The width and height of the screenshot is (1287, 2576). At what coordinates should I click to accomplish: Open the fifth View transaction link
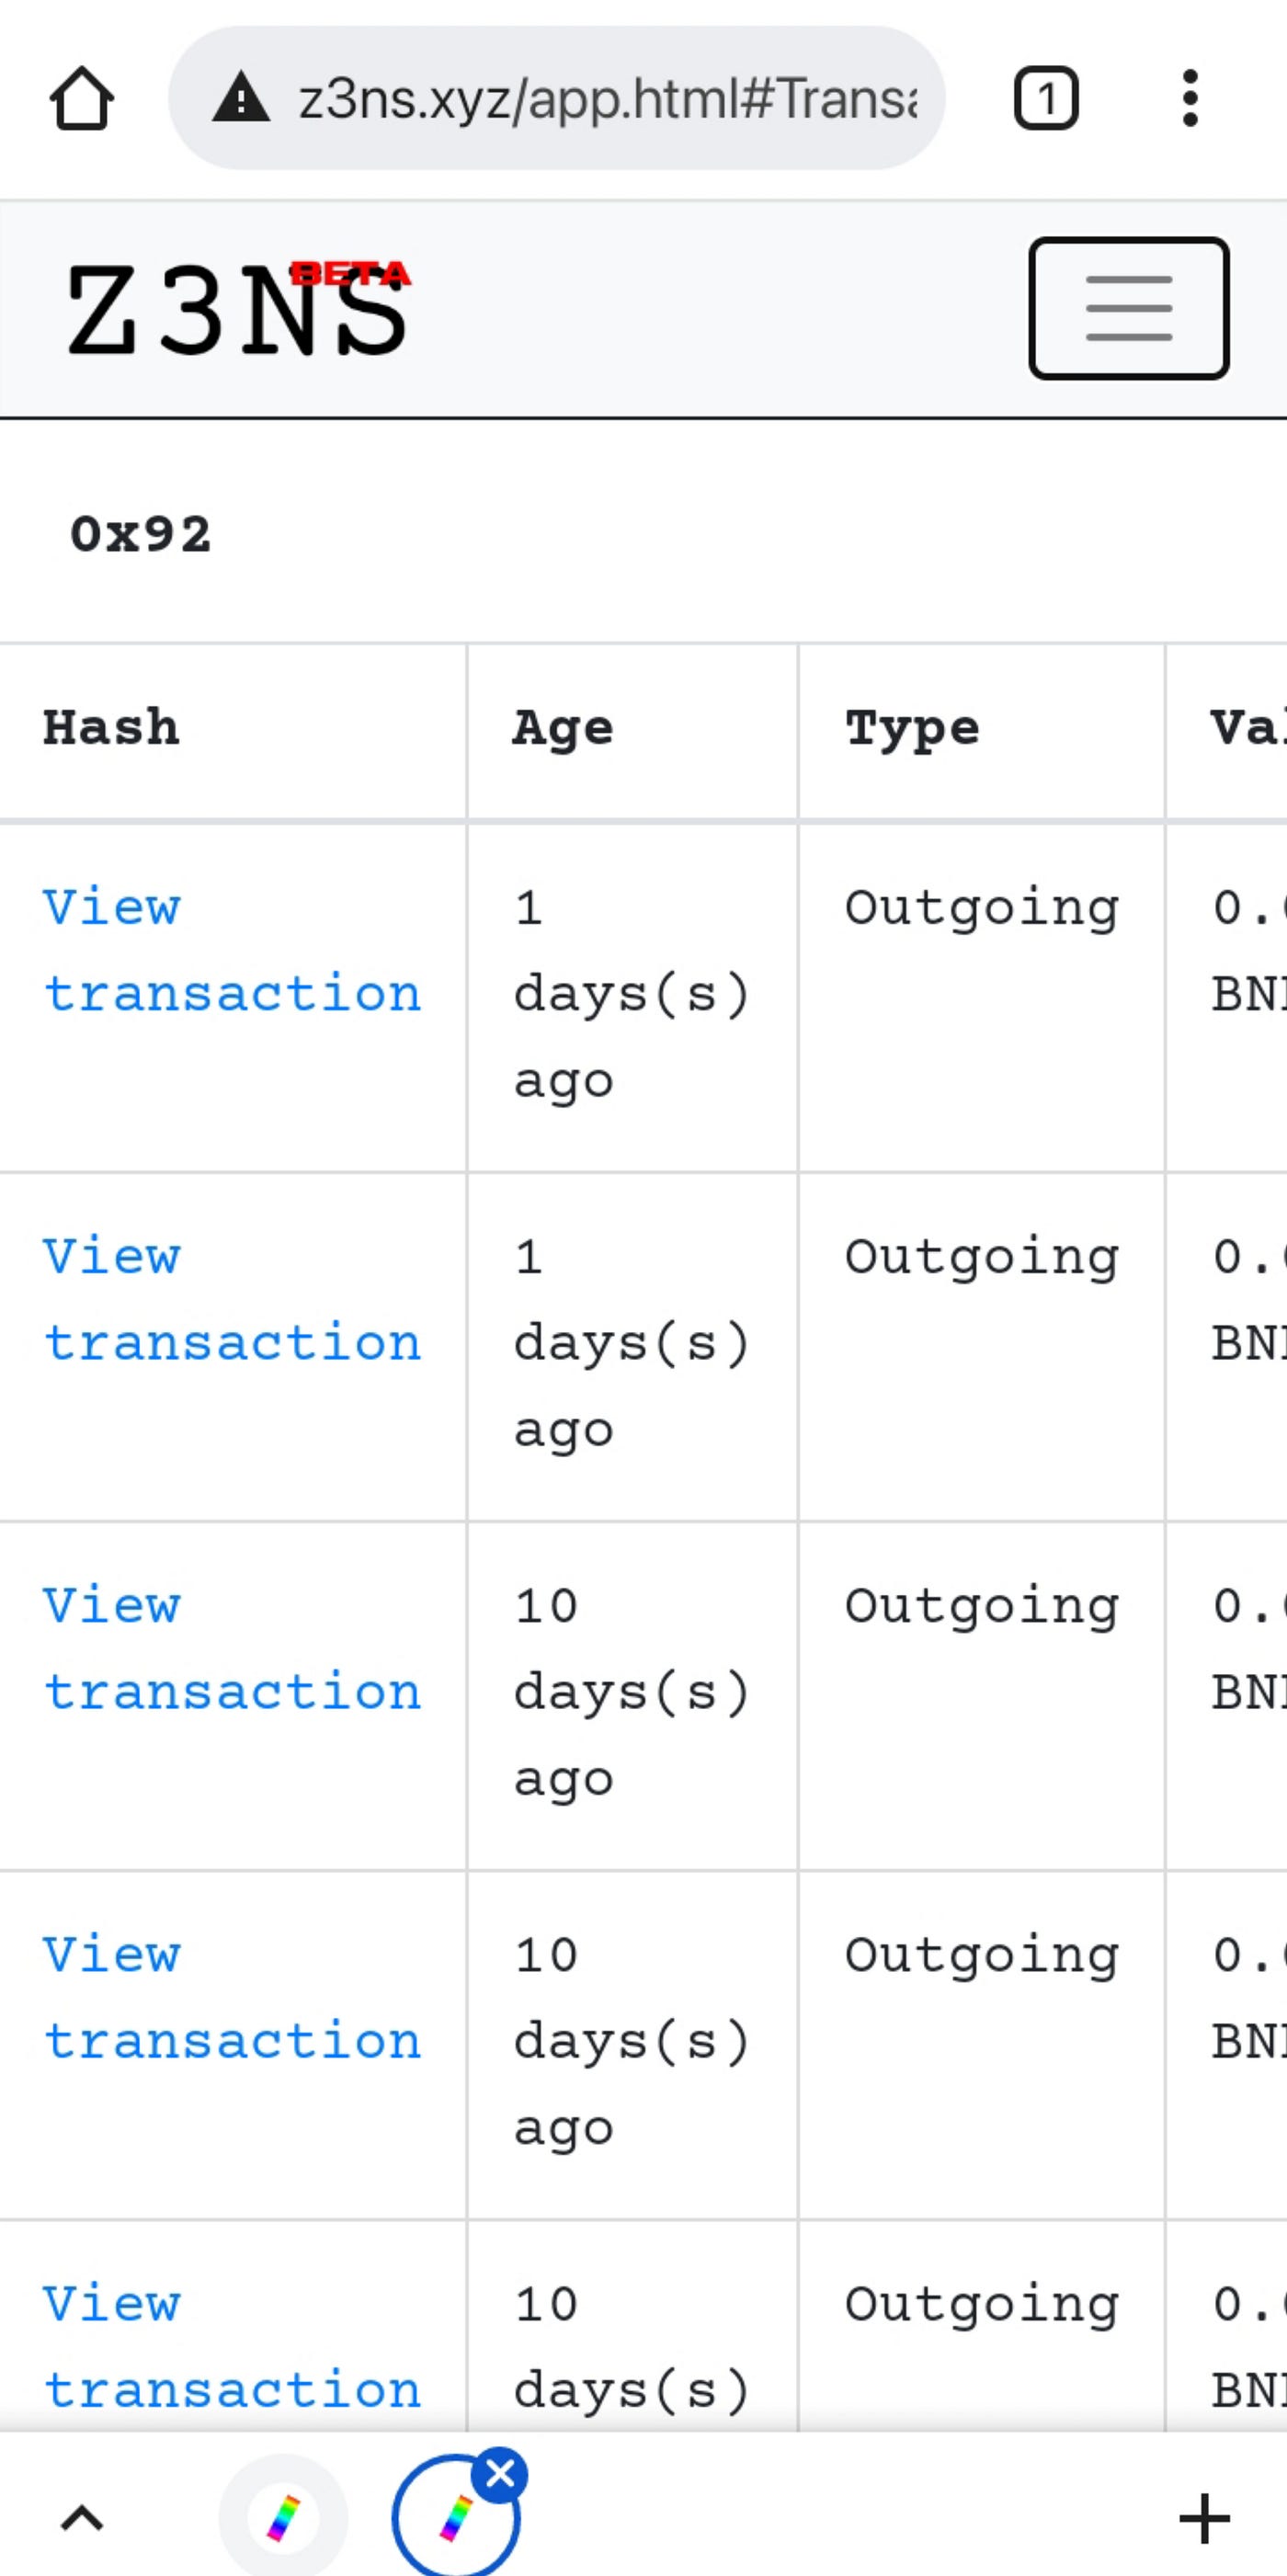pos(231,2346)
